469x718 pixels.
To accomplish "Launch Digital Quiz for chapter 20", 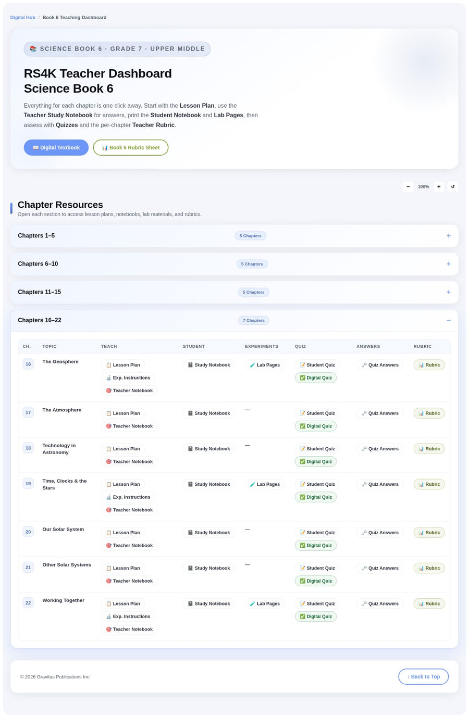I will tap(316, 545).
